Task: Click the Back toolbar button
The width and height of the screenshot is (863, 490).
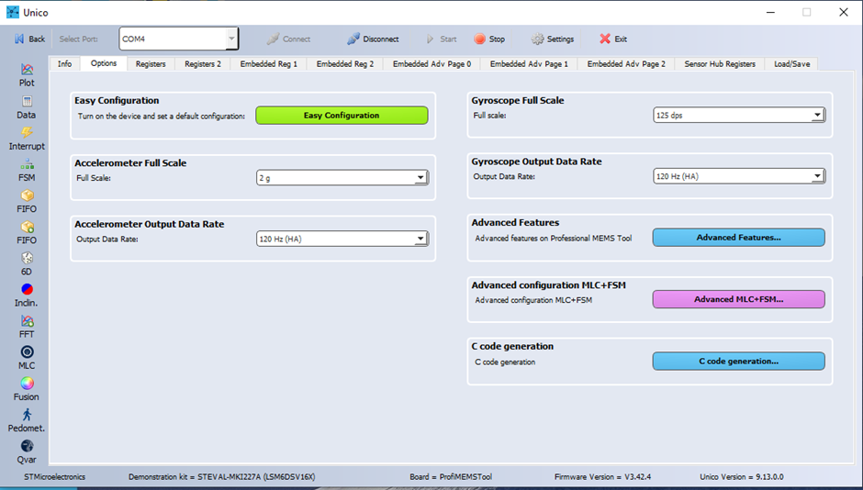Action: (x=29, y=39)
